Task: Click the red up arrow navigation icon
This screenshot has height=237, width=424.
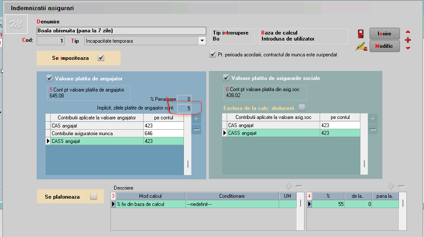Action: tap(408, 32)
